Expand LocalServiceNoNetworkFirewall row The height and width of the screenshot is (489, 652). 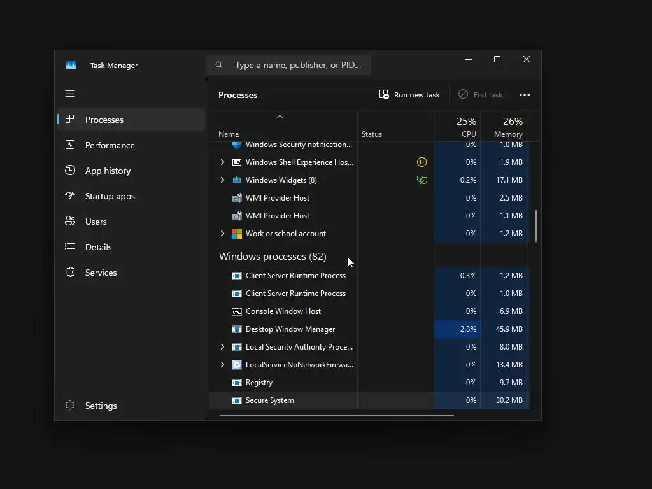click(x=222, y=365)
